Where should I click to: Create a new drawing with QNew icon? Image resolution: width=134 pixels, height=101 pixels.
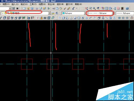point(24,9)
